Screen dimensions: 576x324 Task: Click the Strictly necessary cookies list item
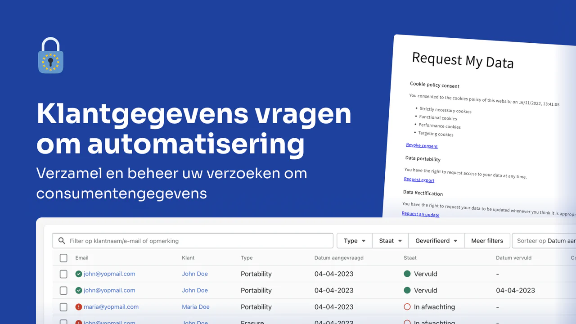point(445,110)
